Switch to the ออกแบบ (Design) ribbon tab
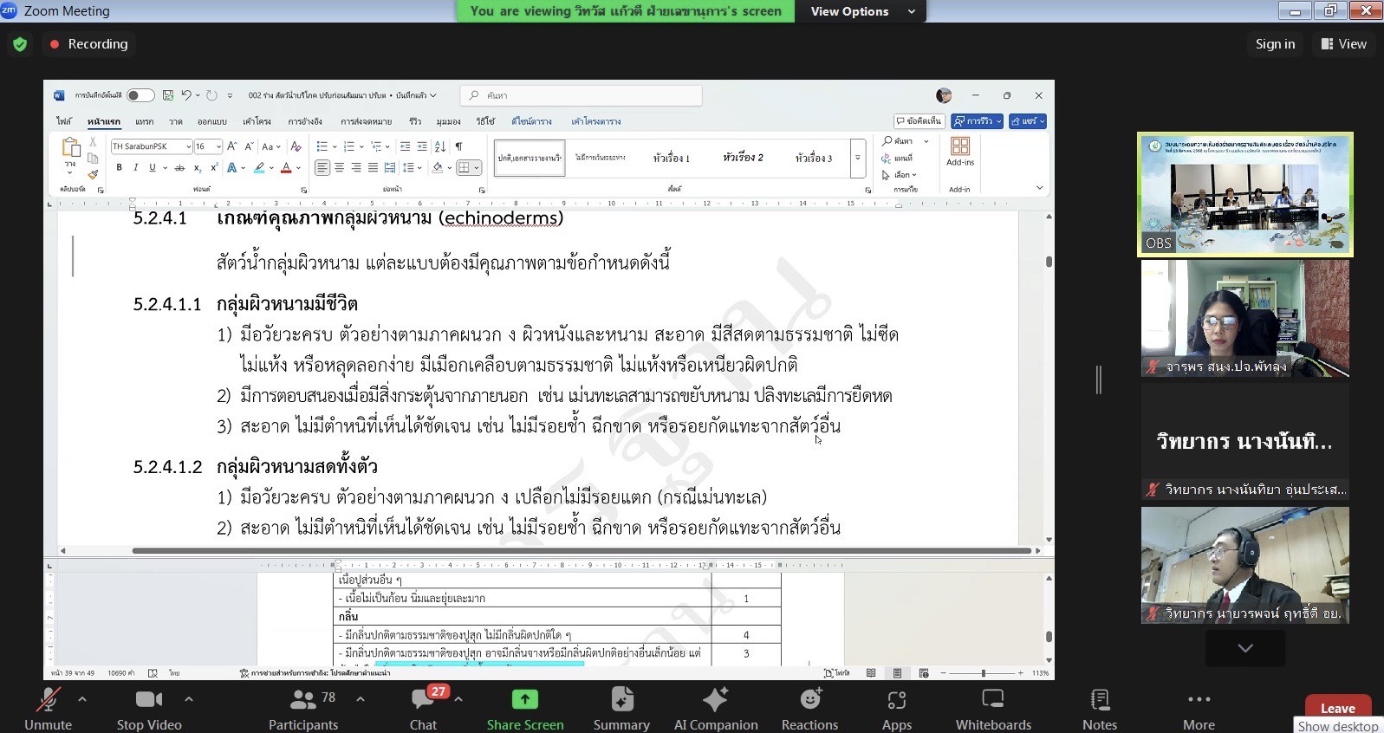The width and height of the screenshot is (1384, 733). 211,121
